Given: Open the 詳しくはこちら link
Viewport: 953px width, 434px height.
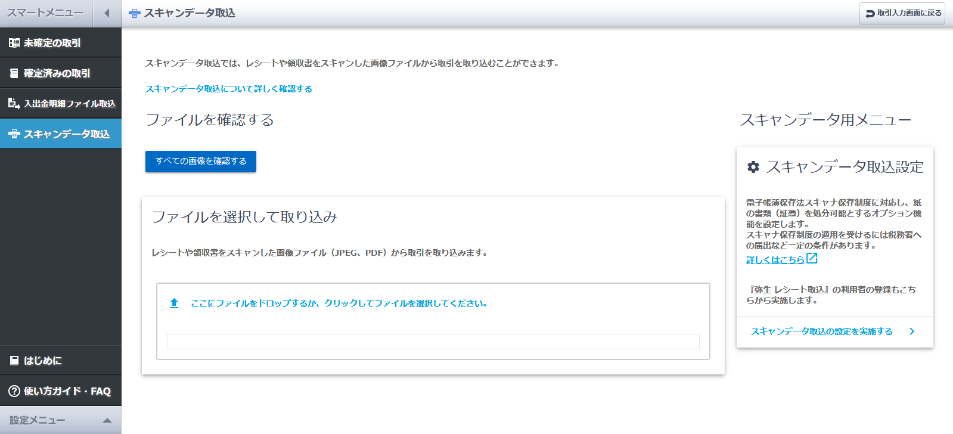Looking at the screenshot, I should (775, 260).
